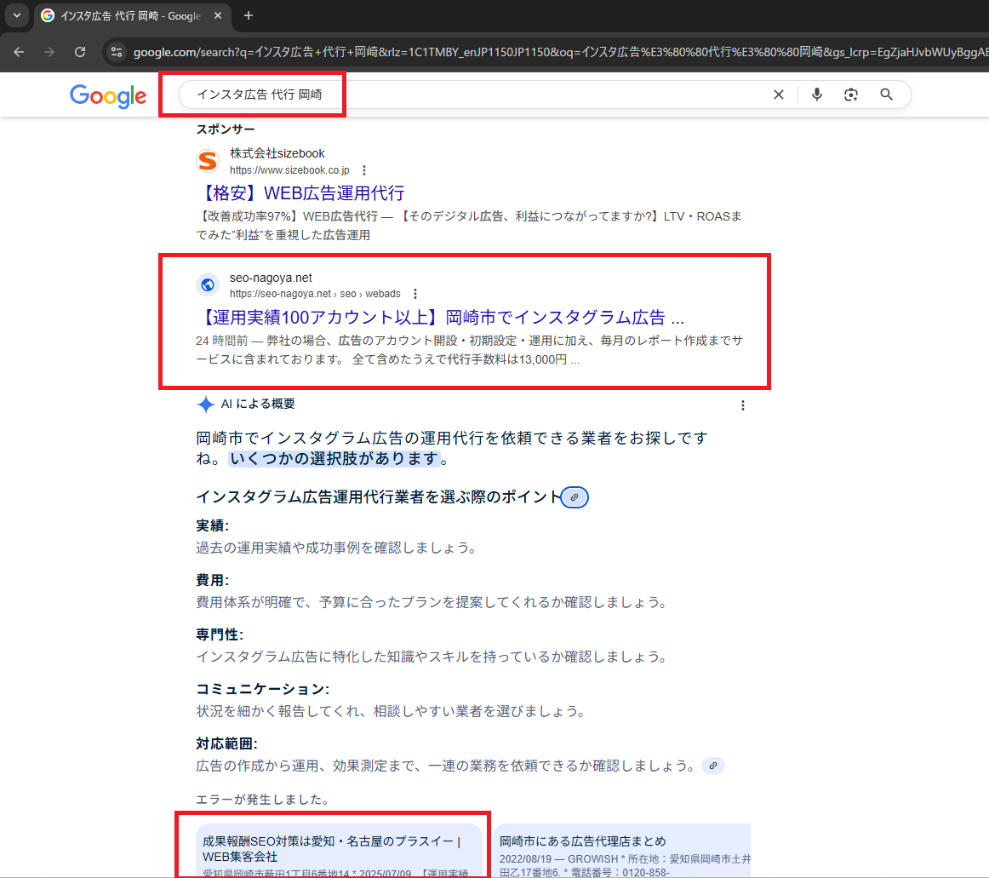Open the seo-nagoya.net site name
This screenshot has height=878, width=989.
271,278
